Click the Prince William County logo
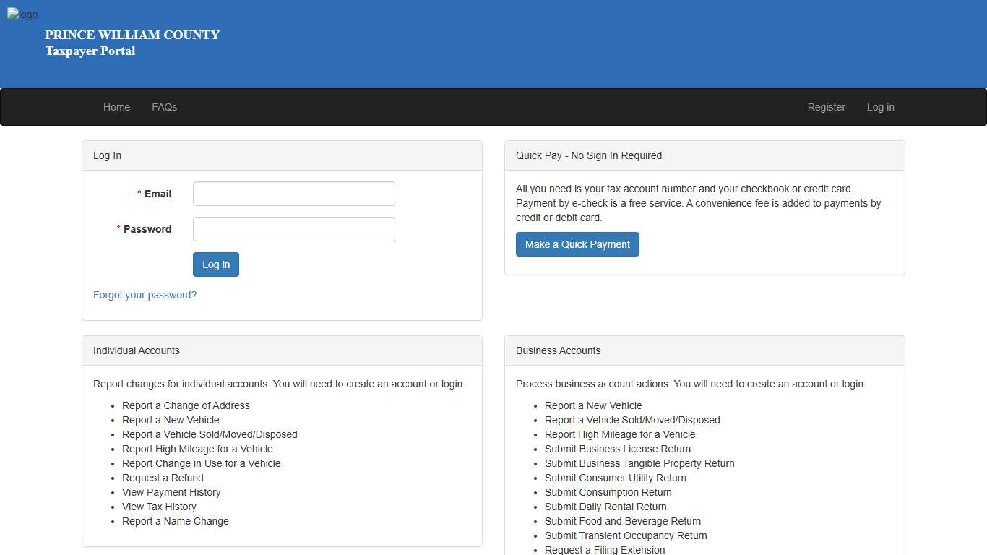This screenshot has height=555, width=987. pyautogui.click(x=22, y=14)
